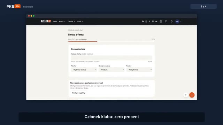
Task: Click the '2 z 4' step indicator
Action: [203, 7]
